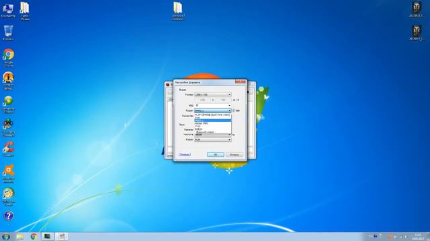Select H.264 (Intel Quick Sync video) codec
Screen dimensions: 430x241
pyautogui.click(x=213, y=114)
